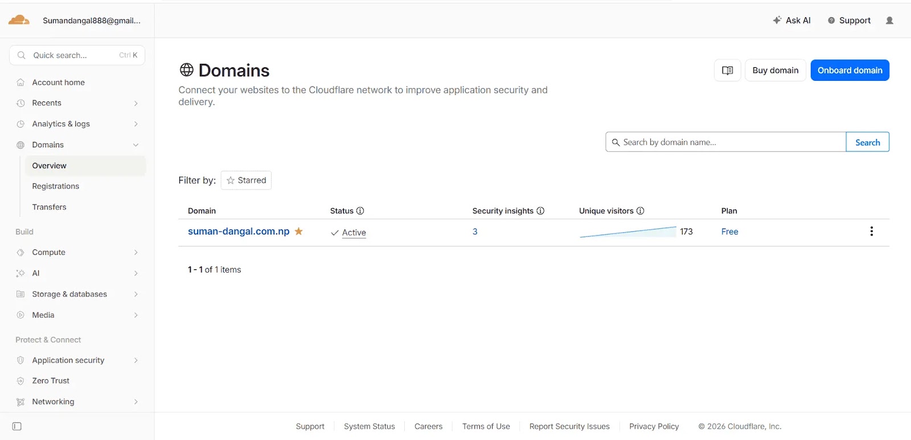Screen dimensions: 911x440
Task: Expand the Compute chevron
Action: coord(136,252)
